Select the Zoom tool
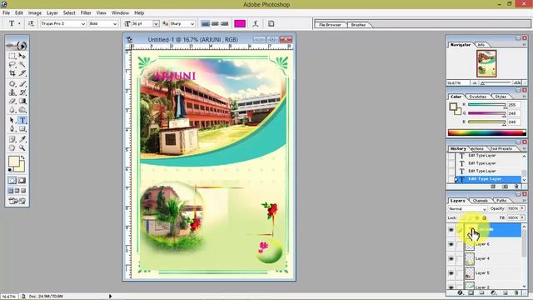 pyautogui.click(x=22, y=148)
